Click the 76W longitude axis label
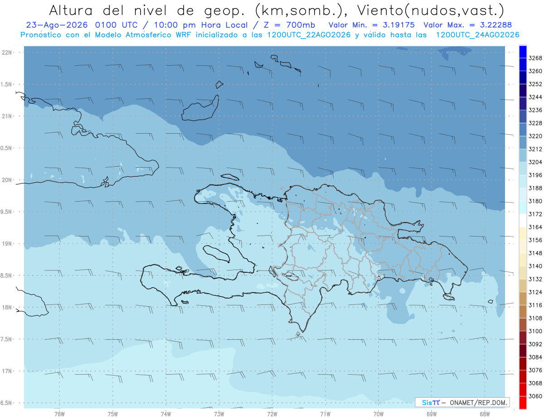This screenshot has width=544, height=420. point(59,414)
